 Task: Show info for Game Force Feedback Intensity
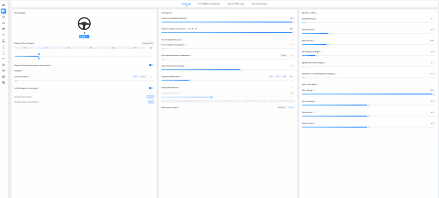(187, 18)
